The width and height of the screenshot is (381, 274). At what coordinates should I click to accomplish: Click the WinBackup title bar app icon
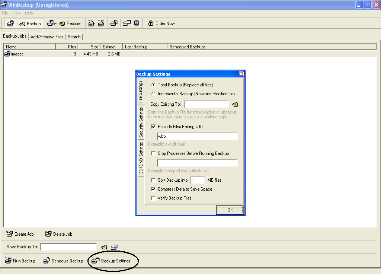(x=4, y=4)
